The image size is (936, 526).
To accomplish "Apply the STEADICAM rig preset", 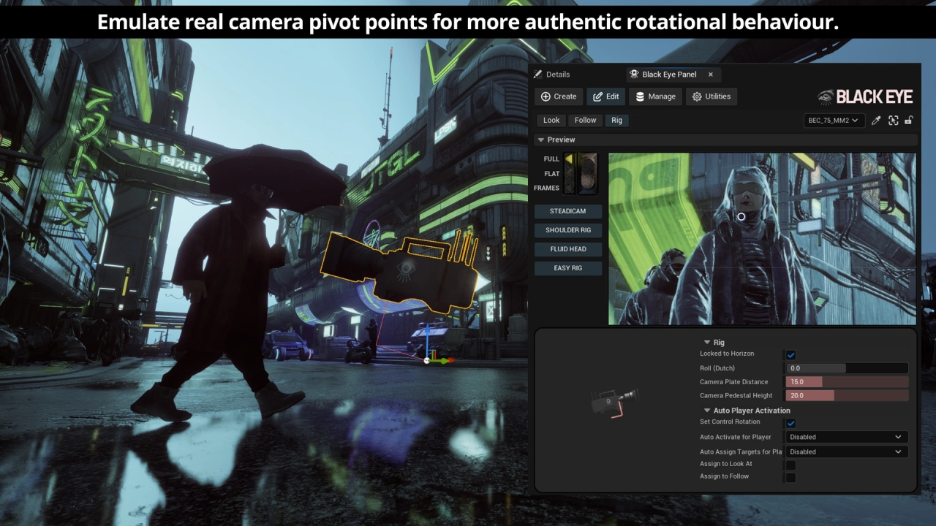I will [567, 211].
